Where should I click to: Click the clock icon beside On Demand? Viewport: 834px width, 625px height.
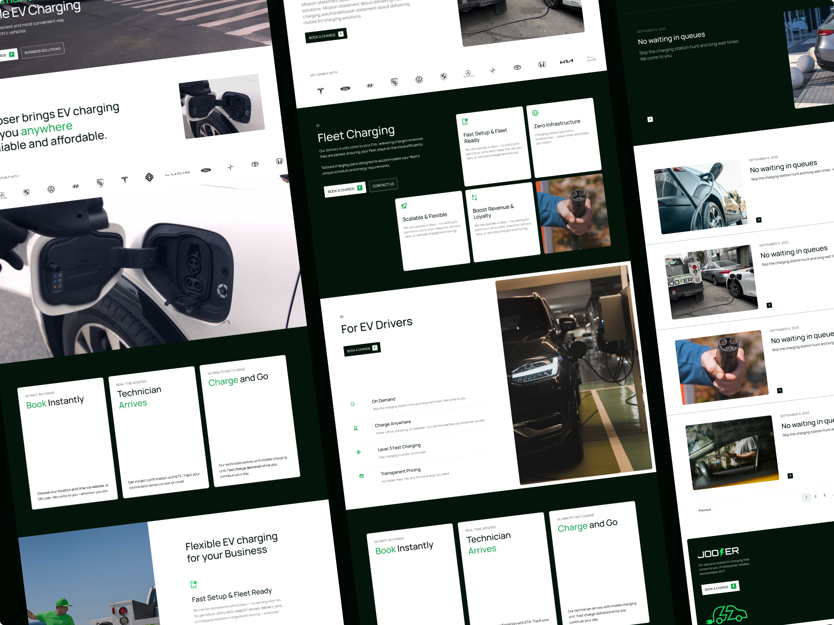tap(353, 404)
